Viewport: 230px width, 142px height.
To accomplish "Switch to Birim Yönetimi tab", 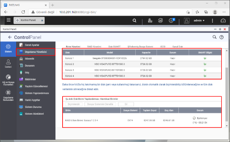I will (x=73, y=47).
